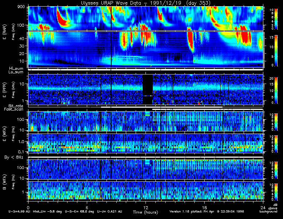Select the 'U-S=4.99 AU' footer value

tap(19, 211)
